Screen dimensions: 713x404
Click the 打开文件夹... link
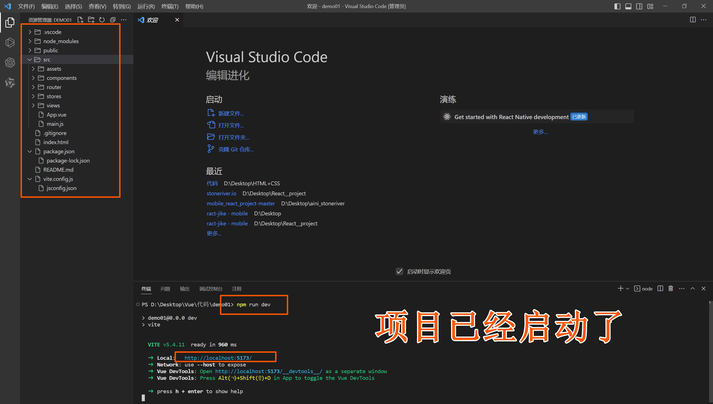tap(234, 137)
